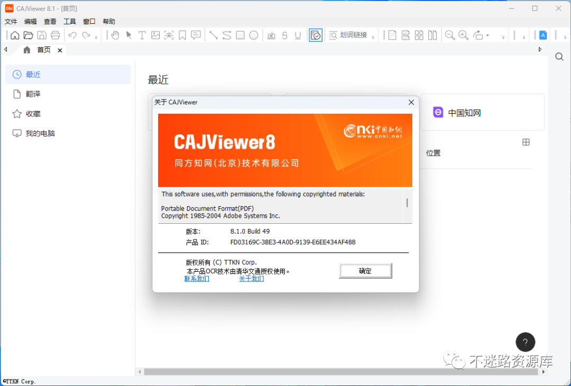Click the right tab scroll arrow
This screenshot has width=571, height=386.
click(540, 50)
